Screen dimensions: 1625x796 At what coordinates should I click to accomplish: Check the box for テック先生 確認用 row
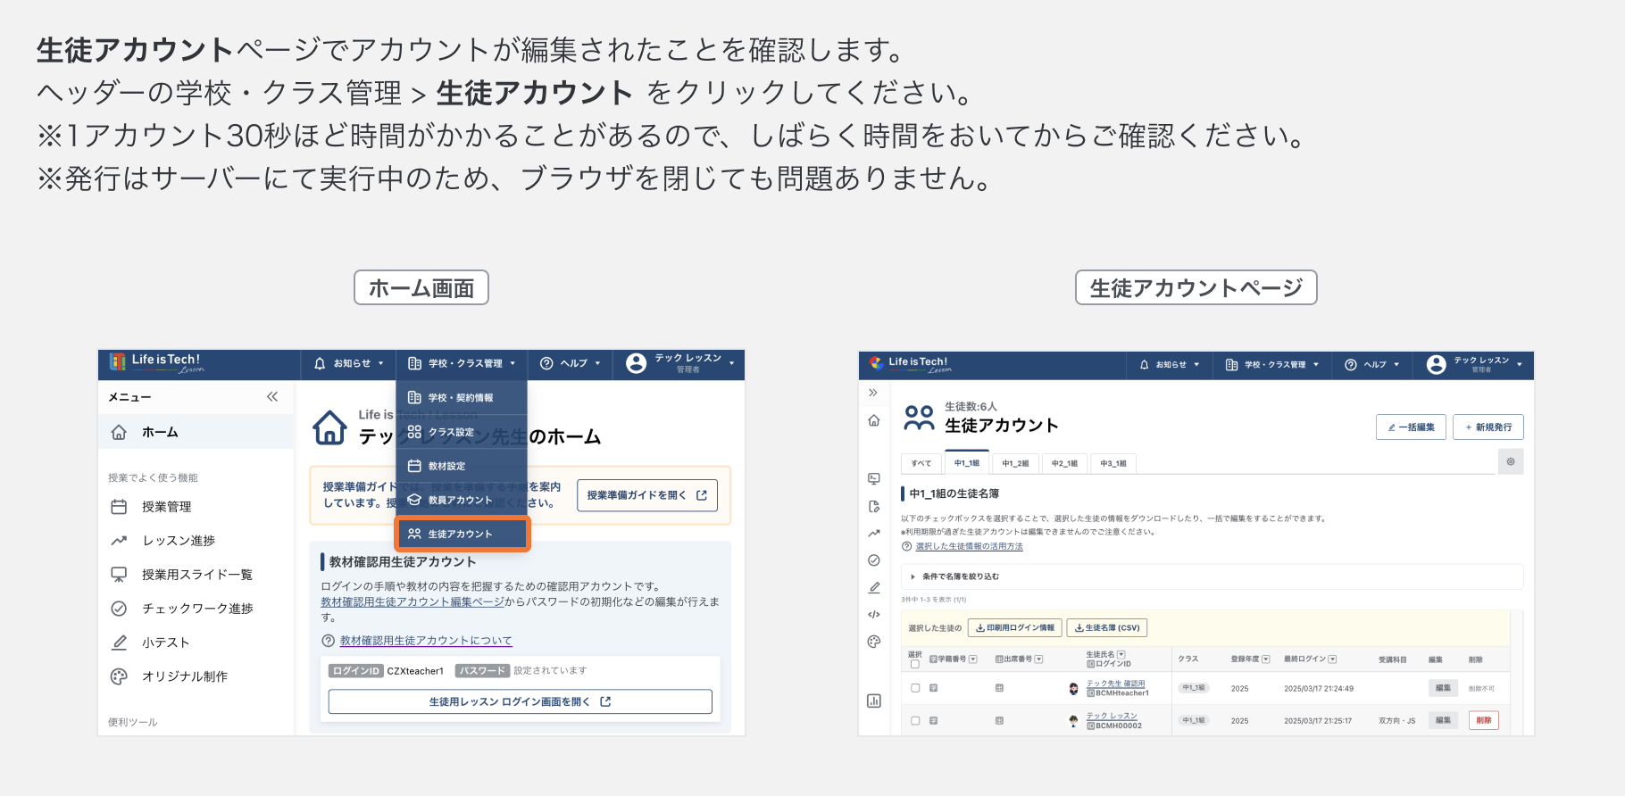[x=915, y=688]
